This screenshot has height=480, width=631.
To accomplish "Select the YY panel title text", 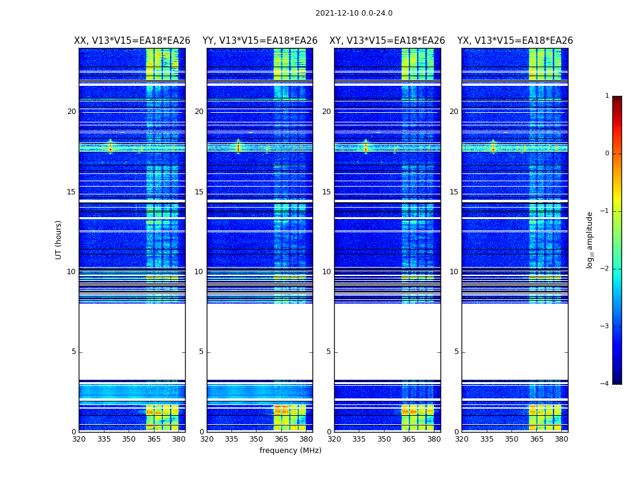I will pos(260,41).
